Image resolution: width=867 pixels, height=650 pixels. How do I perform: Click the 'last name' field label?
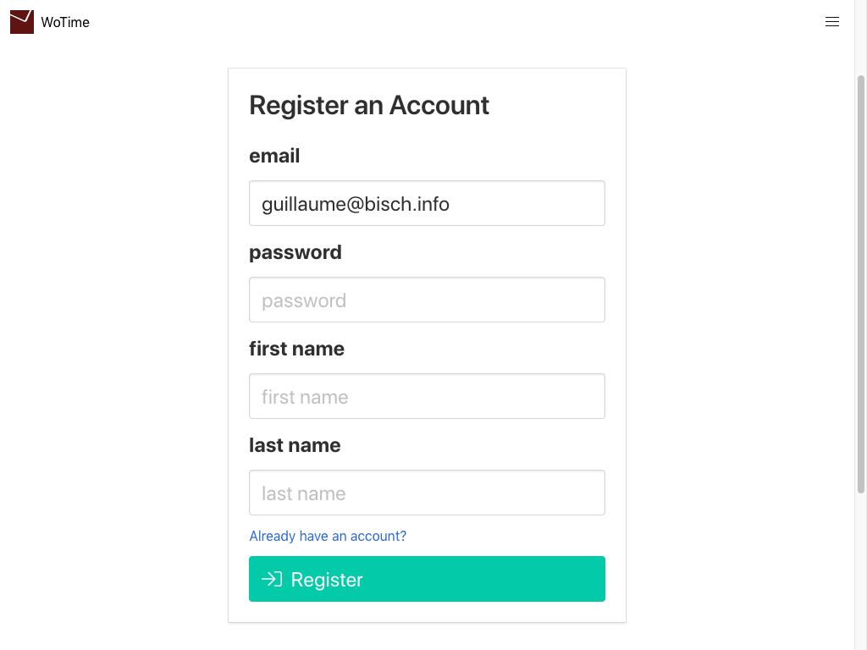click(295, 445)
